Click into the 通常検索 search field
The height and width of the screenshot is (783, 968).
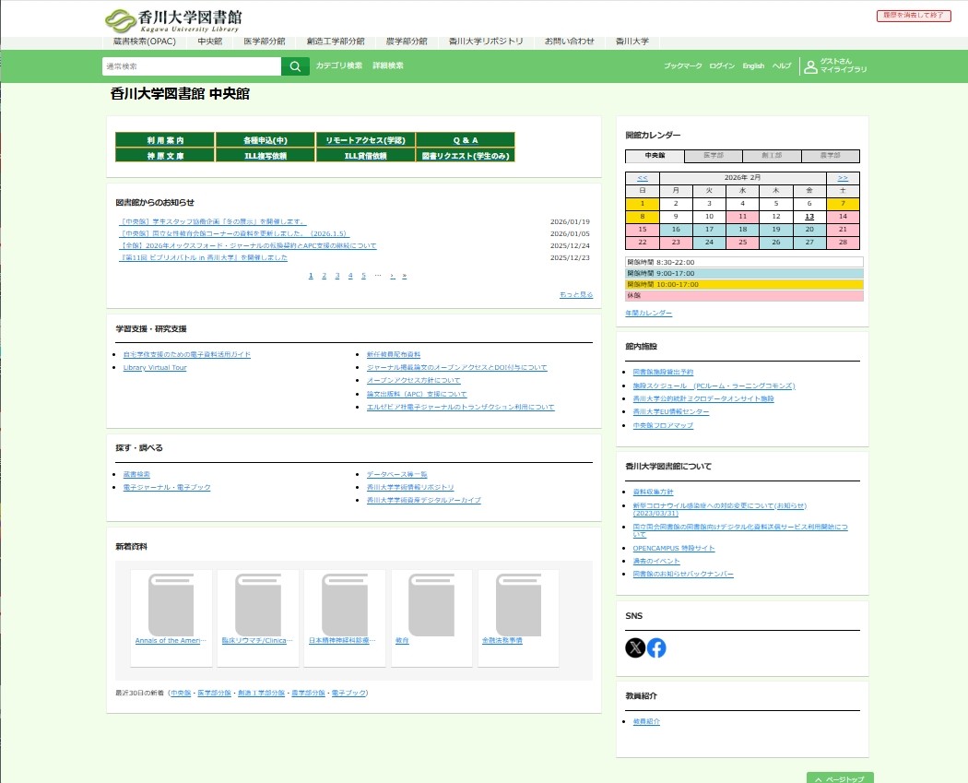click(191, 66)
